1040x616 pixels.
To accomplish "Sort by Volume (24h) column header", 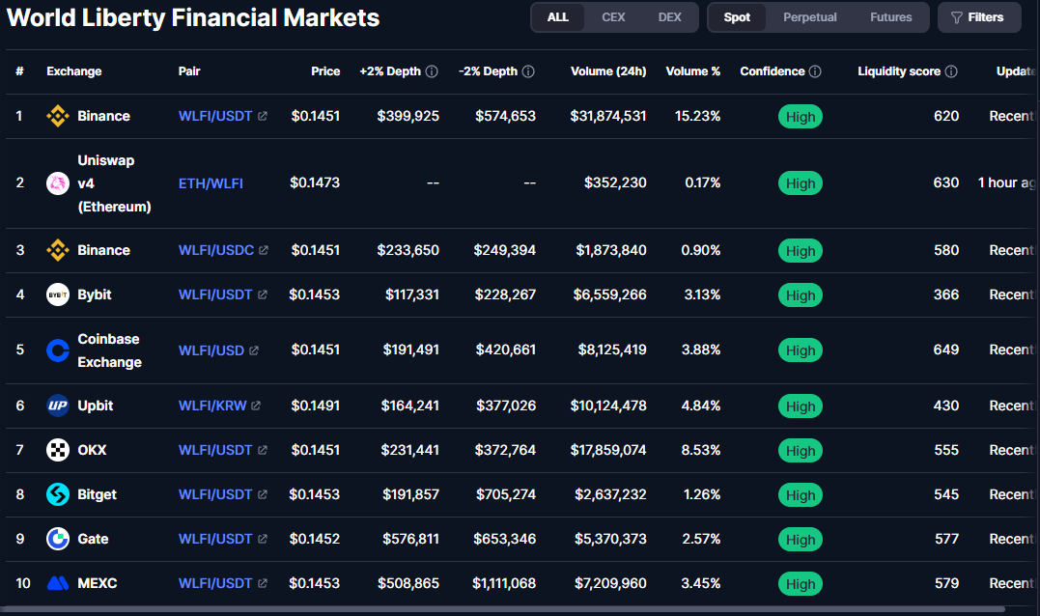I will pyautogui.click(x=608, y=71).
